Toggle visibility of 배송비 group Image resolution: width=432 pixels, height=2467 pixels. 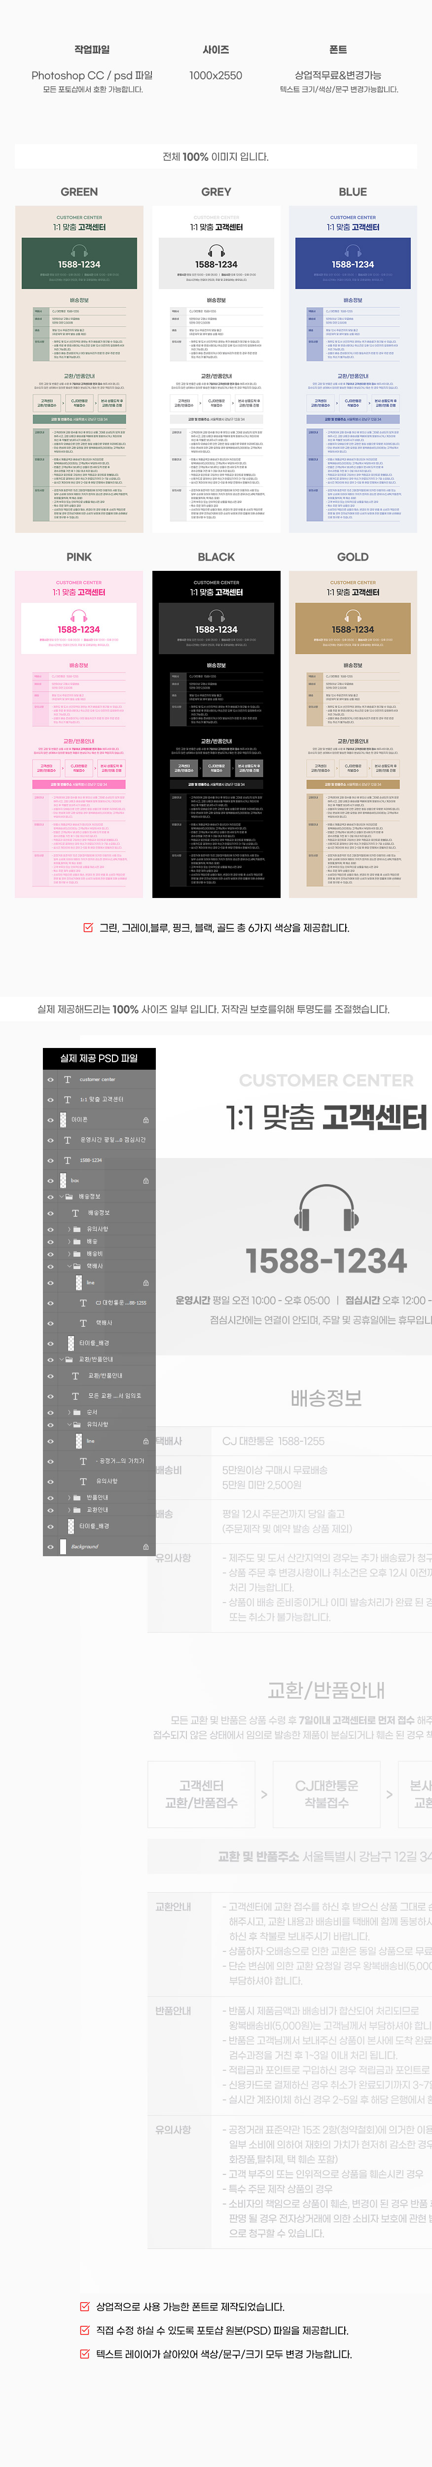(x=51, y=1254)
